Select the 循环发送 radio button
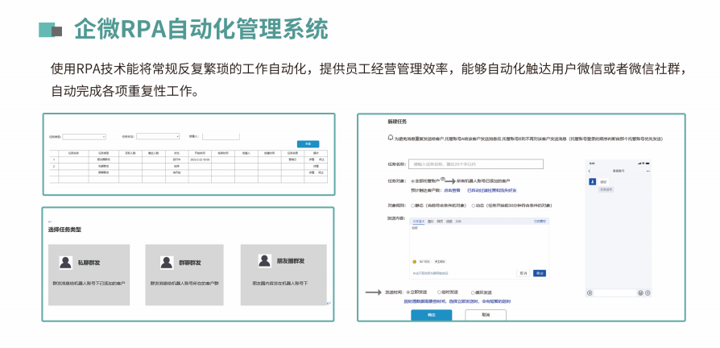 (473, 293)
